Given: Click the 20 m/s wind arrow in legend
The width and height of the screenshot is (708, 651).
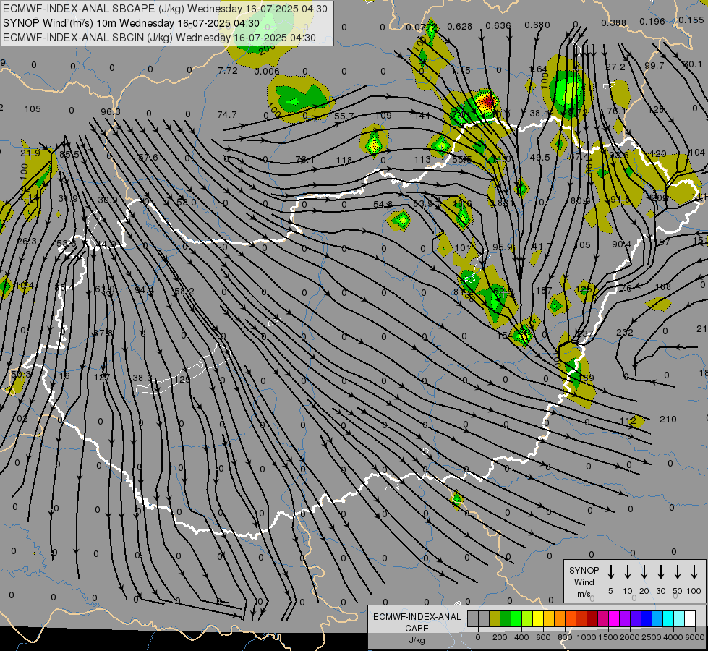Looking at the screenshot, I should (x=644, y=572).
